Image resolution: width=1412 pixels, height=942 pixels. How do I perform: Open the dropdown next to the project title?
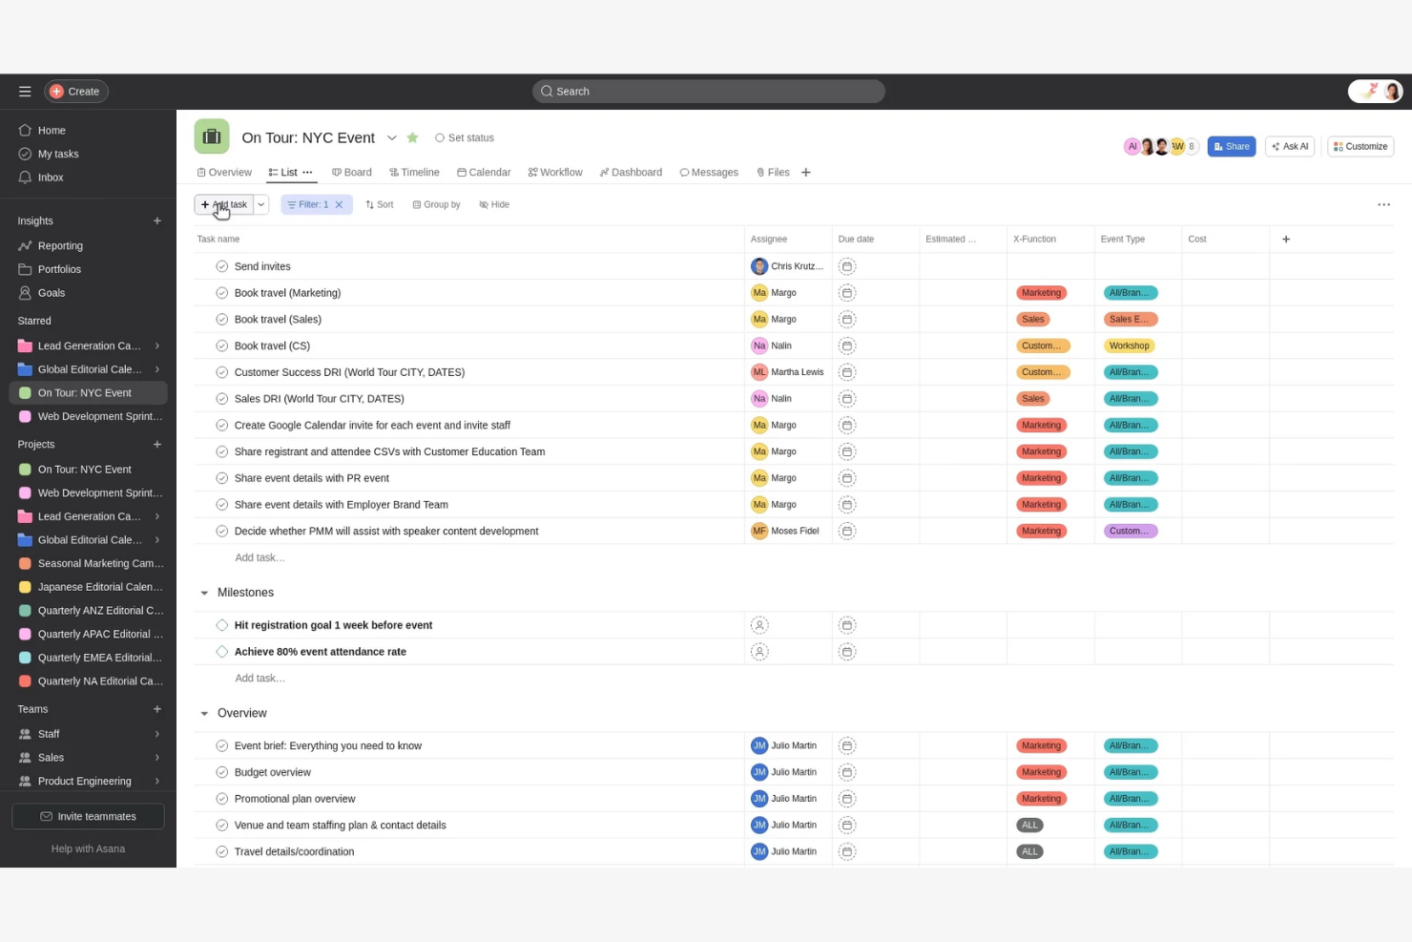coord(392,137)
